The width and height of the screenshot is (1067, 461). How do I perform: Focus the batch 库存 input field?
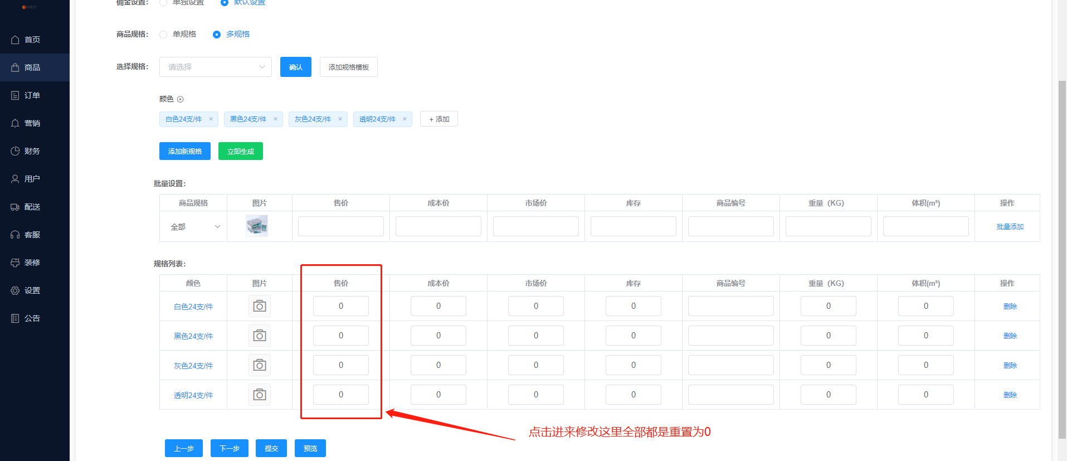[634, 226]
